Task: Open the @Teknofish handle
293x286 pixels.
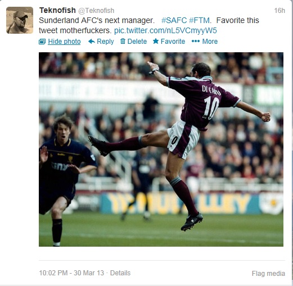Action: [96, 11]
